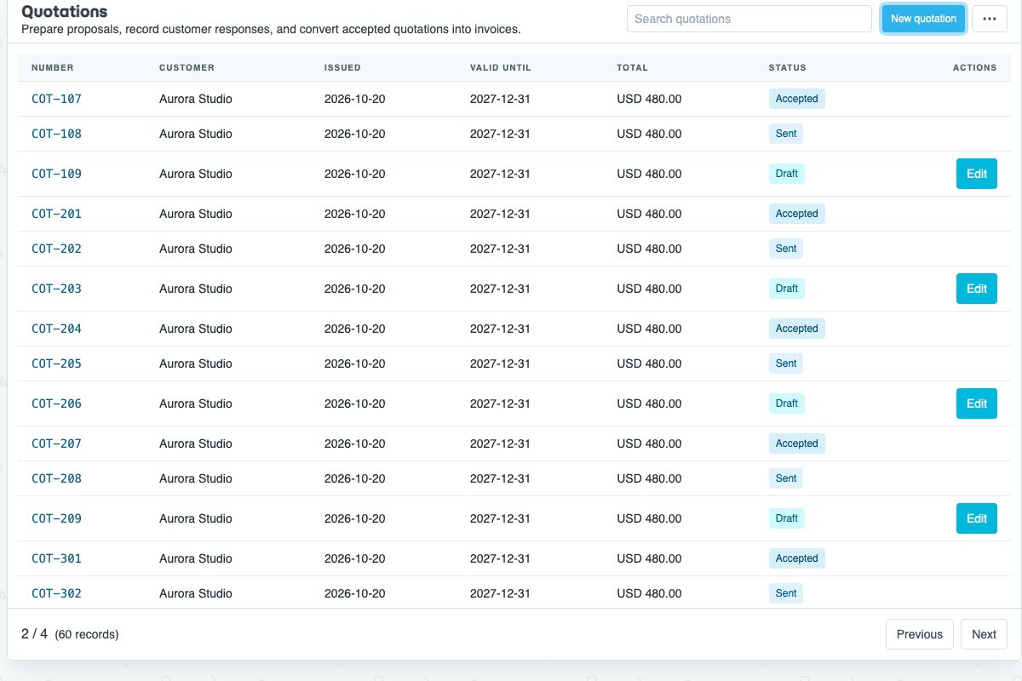Click the New quotation button

[923, 19]
